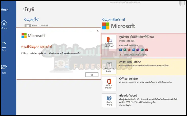Click the 'บัญชี' page title
The height and width of the screenshot is (116, 187).
pyautogui.click(x=29, y=10)
